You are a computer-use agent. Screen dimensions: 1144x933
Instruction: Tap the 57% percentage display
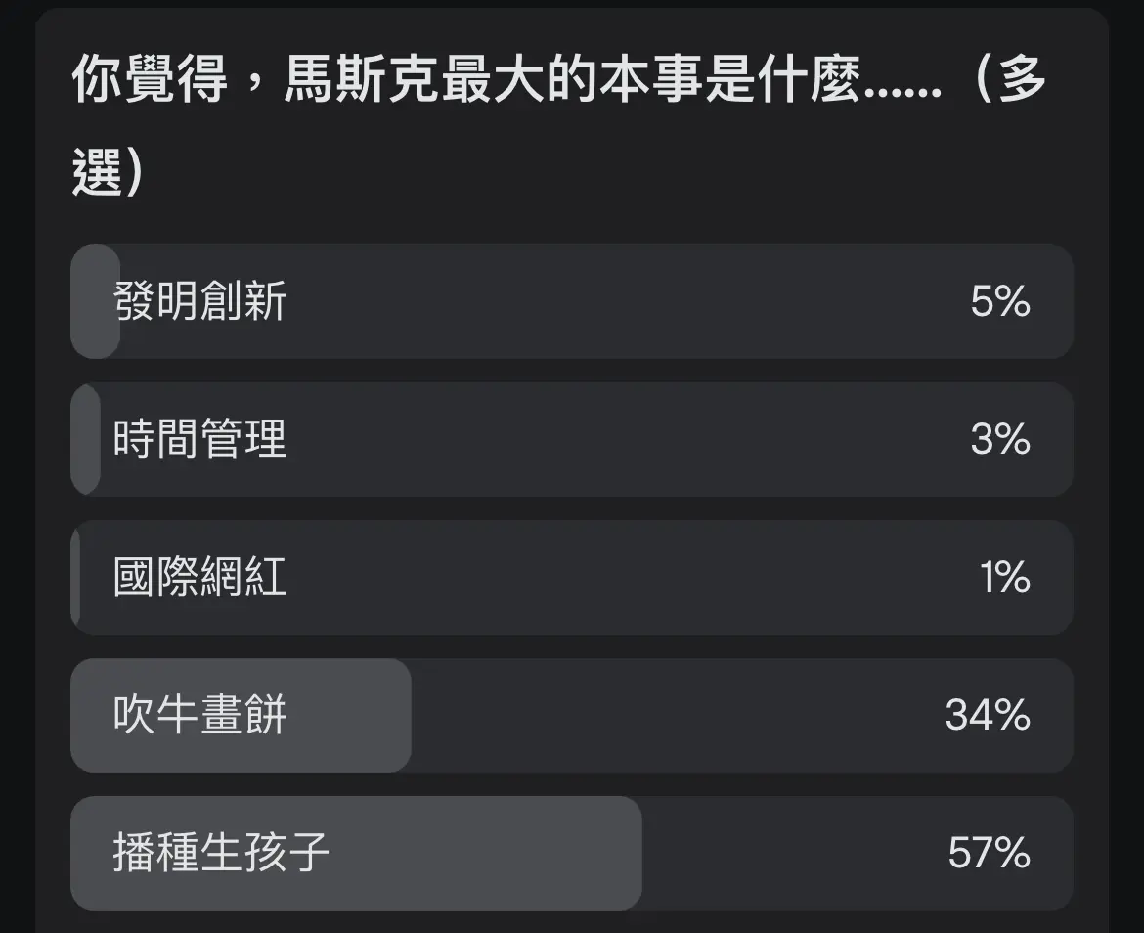click(x=990, y=854)
